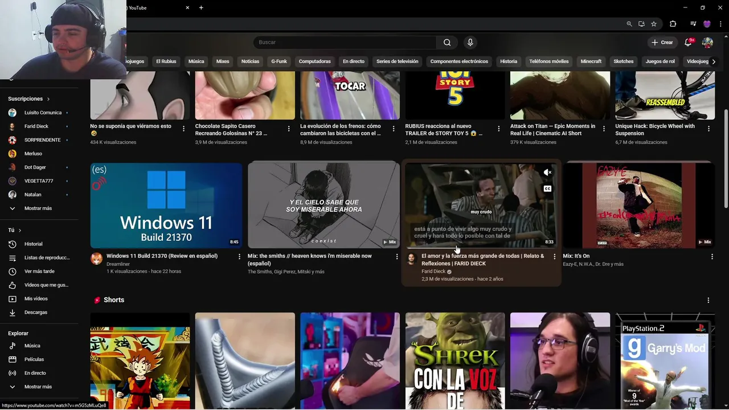
Task: Open options for Toy Story 5 video
Action: click(x=499, y=129)
